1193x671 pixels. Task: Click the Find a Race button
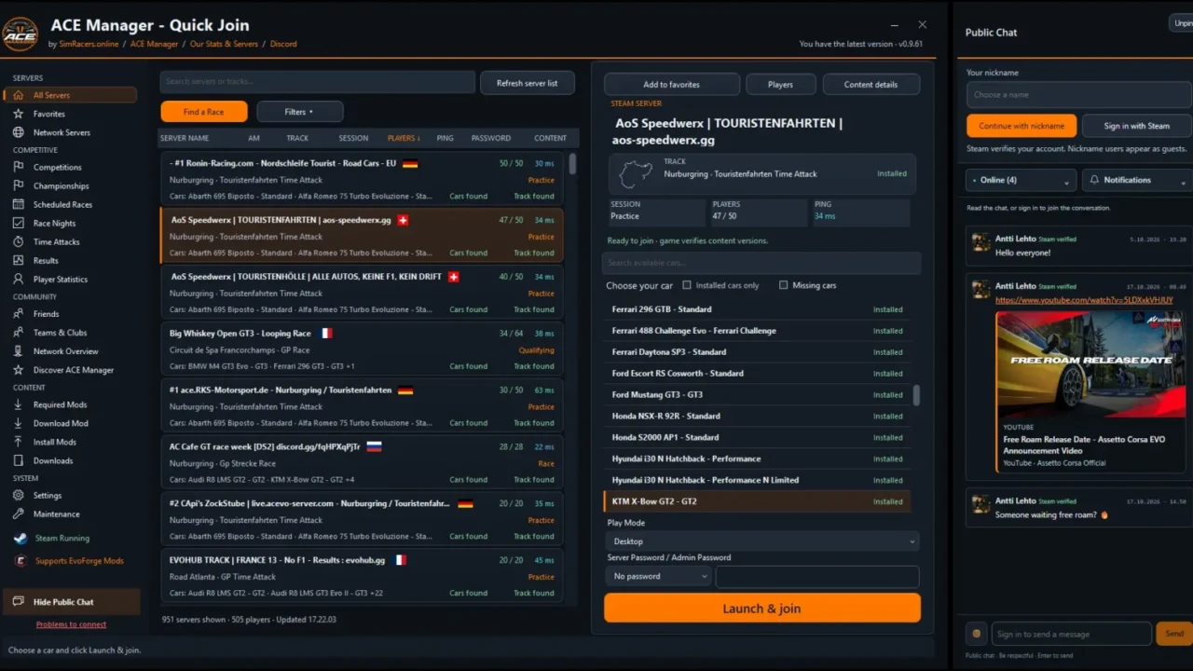204,112
